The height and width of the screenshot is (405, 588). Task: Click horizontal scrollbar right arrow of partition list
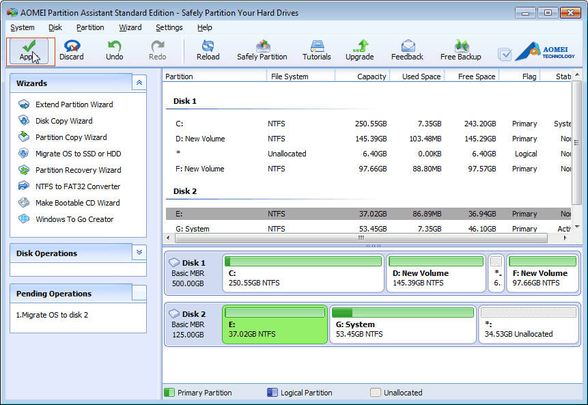coord(565,238)
